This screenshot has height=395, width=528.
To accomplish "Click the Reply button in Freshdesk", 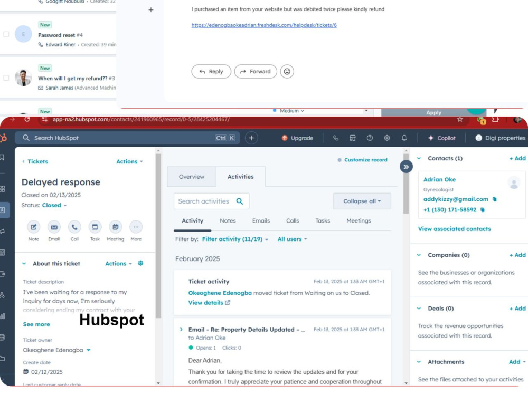I will 211,71.
